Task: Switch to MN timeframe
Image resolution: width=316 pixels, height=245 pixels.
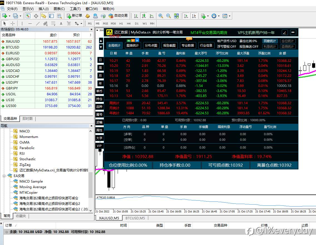Action: point(152,23)
